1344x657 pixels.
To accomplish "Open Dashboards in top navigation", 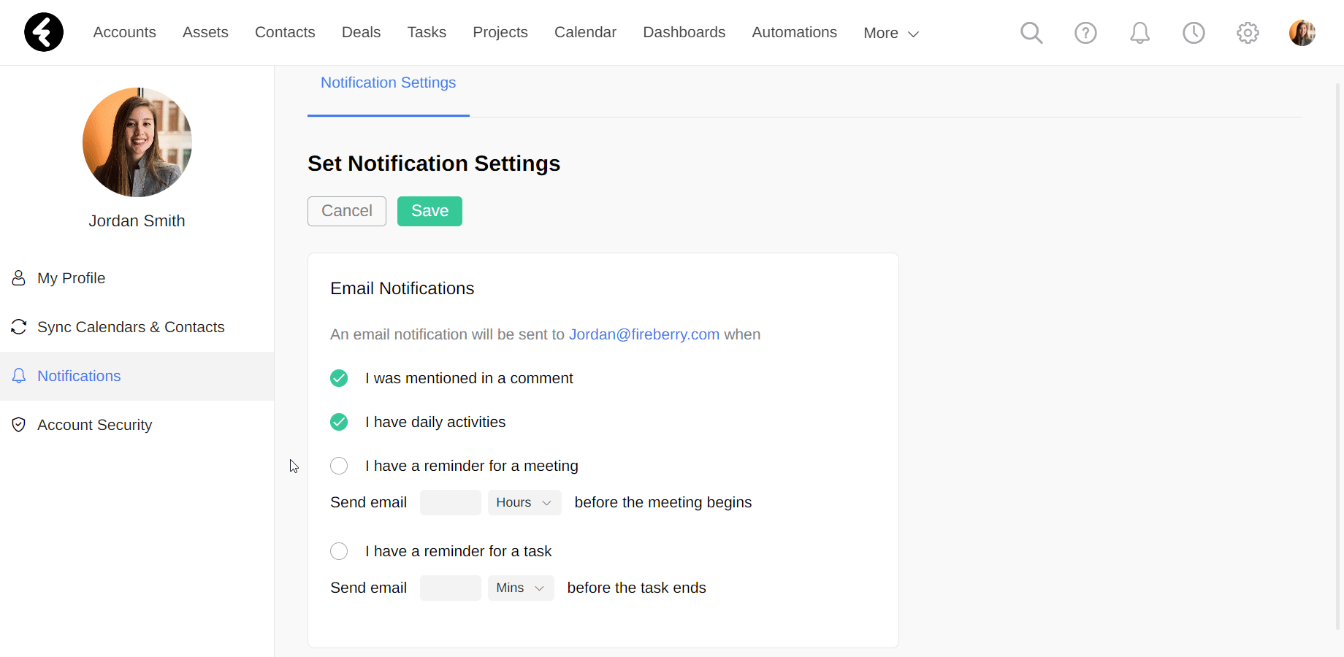I will click(684, 32).
